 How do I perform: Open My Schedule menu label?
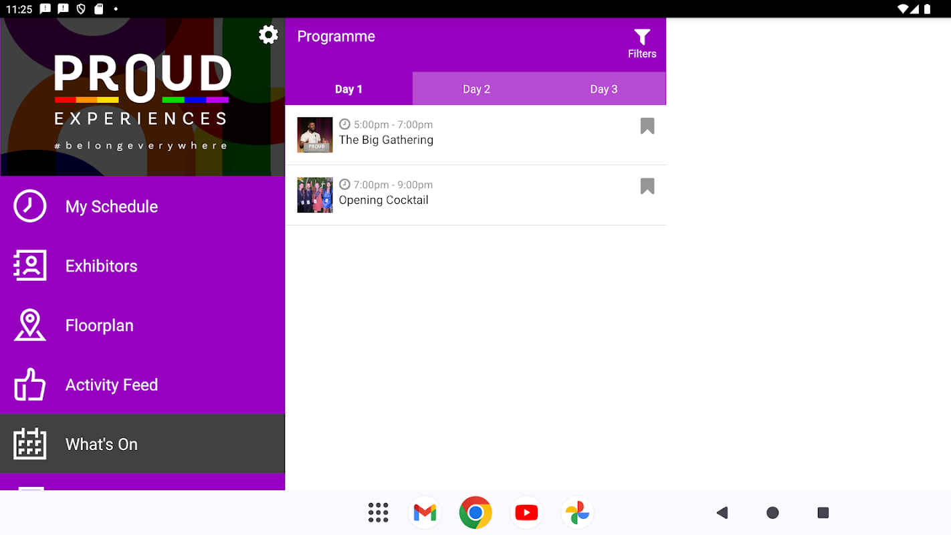coord(112,207)
